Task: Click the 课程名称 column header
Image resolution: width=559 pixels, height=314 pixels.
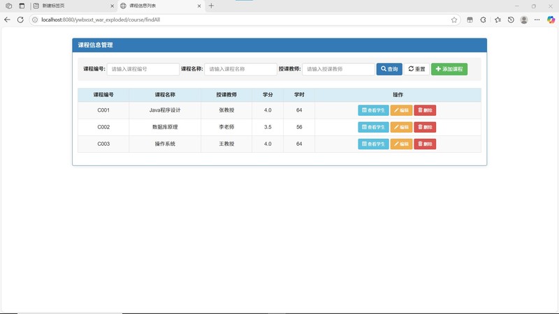Action: click(x=165, y=95)
